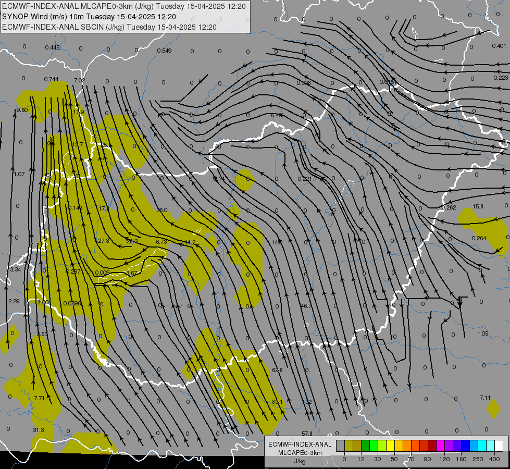Image resolution: width=510 pixels, height=469 pixels.
Task: Click the map value 0.223
Action: (x=501, y=78)
